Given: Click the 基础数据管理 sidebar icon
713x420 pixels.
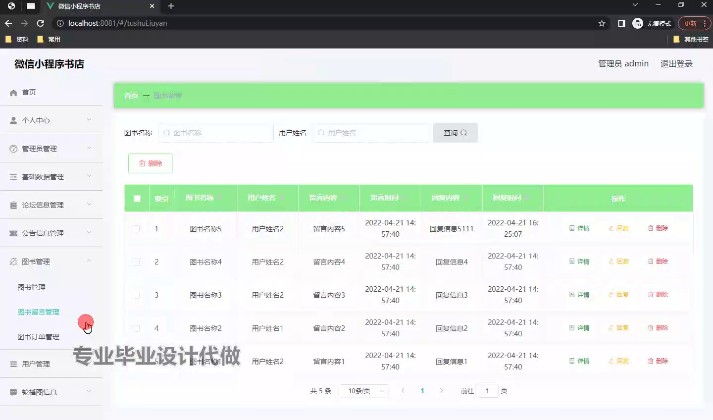Looking at the screenshot, I should 13,177.
